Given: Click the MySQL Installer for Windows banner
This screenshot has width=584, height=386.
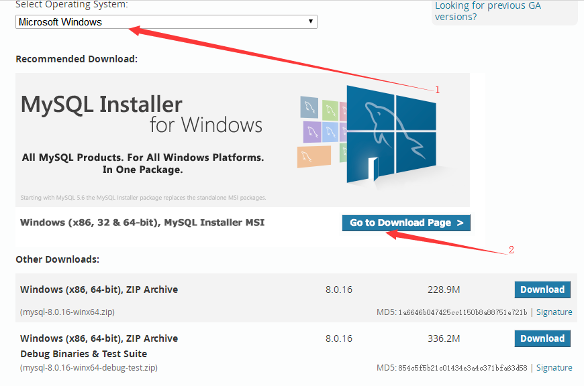Looking at the screenshot, I should 242,140.
